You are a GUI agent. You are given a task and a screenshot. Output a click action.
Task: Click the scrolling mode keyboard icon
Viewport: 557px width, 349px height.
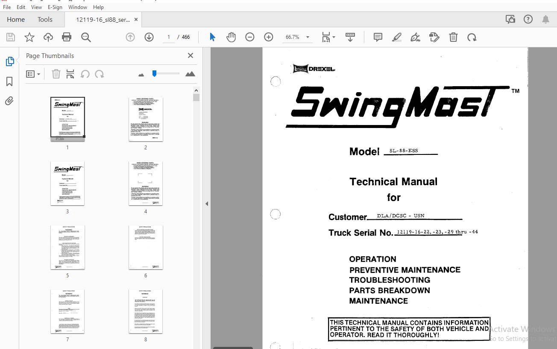tap(350, 37)
